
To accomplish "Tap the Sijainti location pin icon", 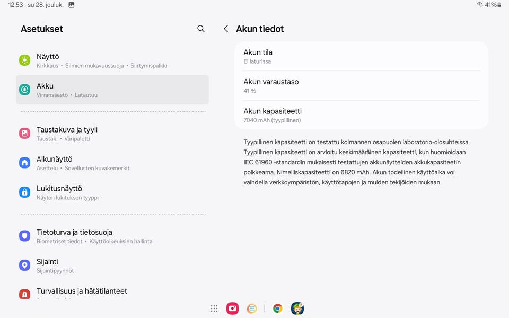I will pos(25,266).
